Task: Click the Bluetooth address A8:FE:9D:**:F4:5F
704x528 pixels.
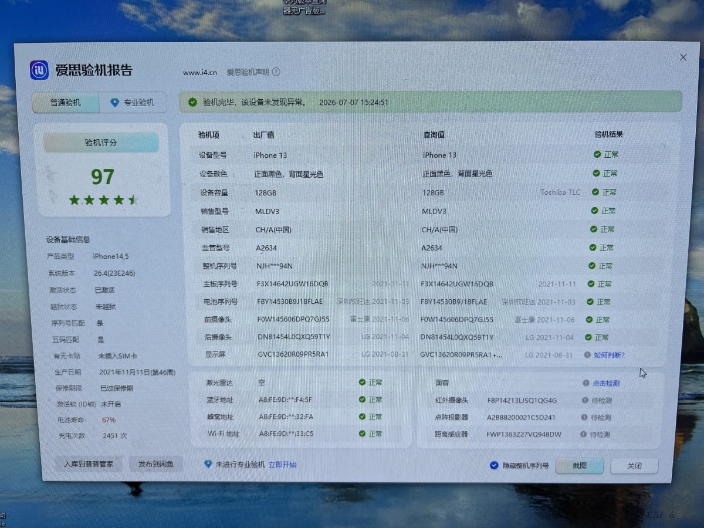Action: pos(286,400)
